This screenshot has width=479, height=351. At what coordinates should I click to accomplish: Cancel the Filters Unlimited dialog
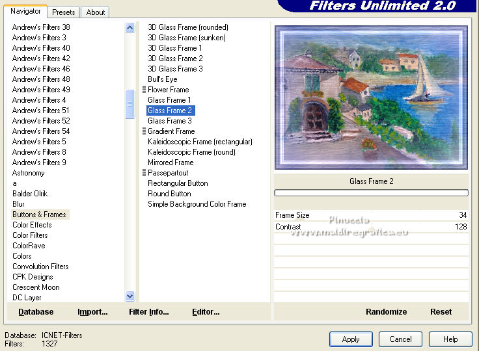click(x=400, y=339)
